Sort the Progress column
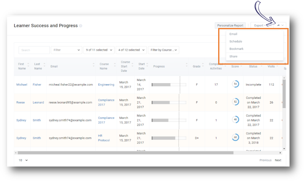 (186, 65)
